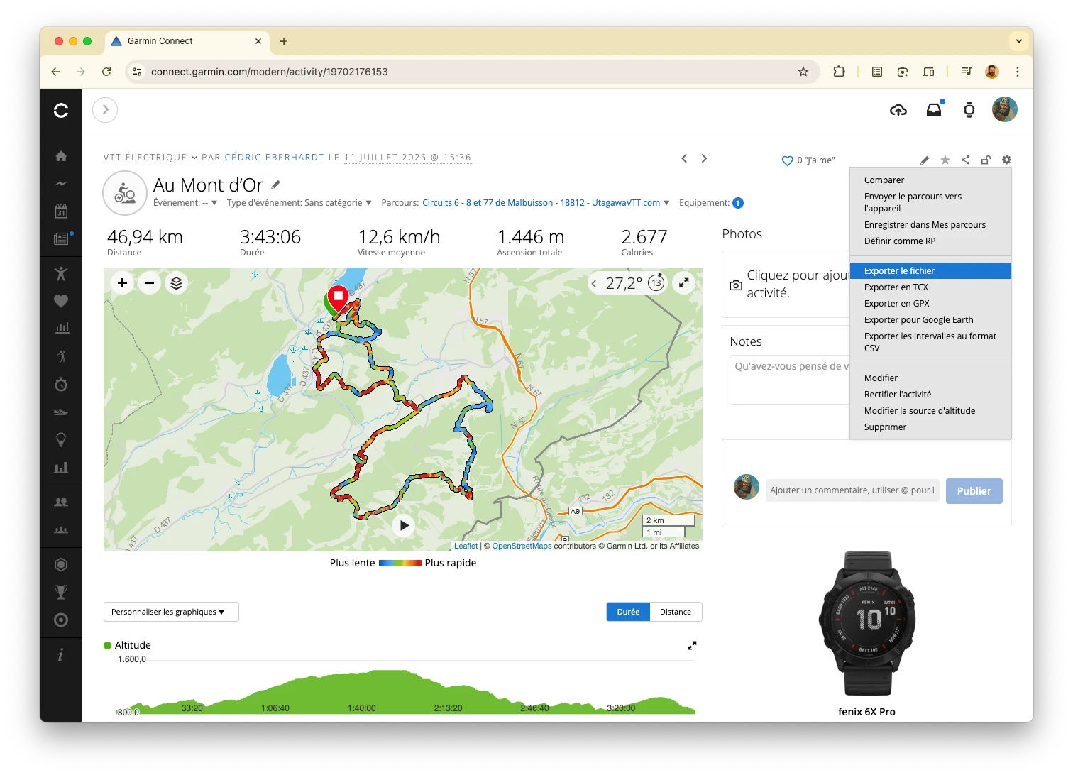The width and height of the screenshot is (1073, 775).
Task: Select Exporter pour Google Earth
Action: pyautogui.click(x=930, y=320)
